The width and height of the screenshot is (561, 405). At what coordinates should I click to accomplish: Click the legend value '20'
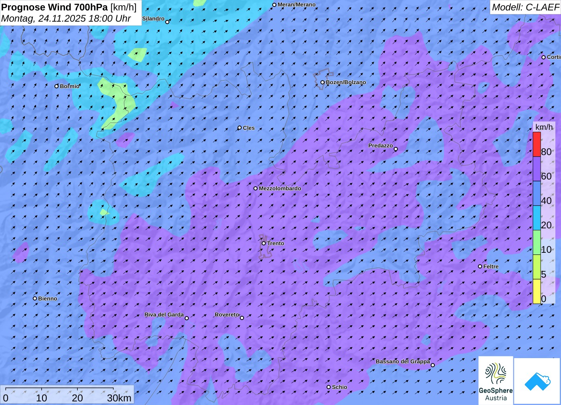[x=546, y=225]
